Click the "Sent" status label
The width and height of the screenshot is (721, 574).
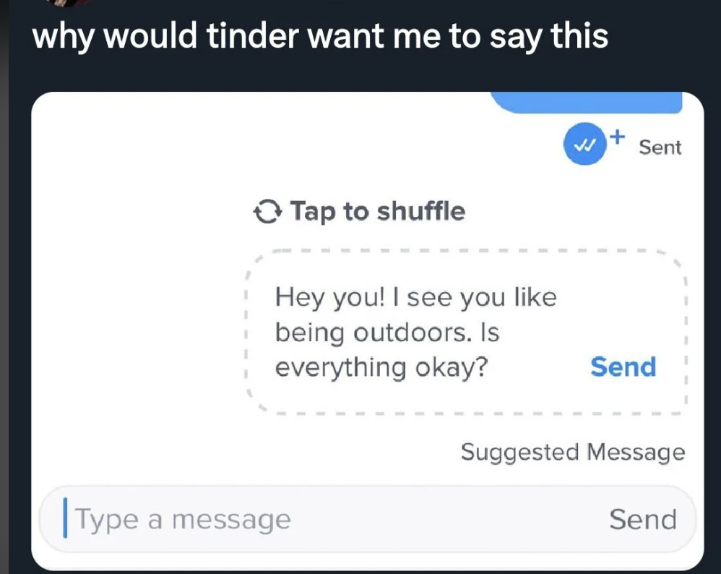click(x=660, y=147)
